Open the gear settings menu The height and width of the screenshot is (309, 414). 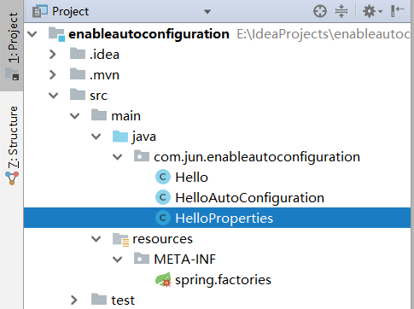point(372,12)
